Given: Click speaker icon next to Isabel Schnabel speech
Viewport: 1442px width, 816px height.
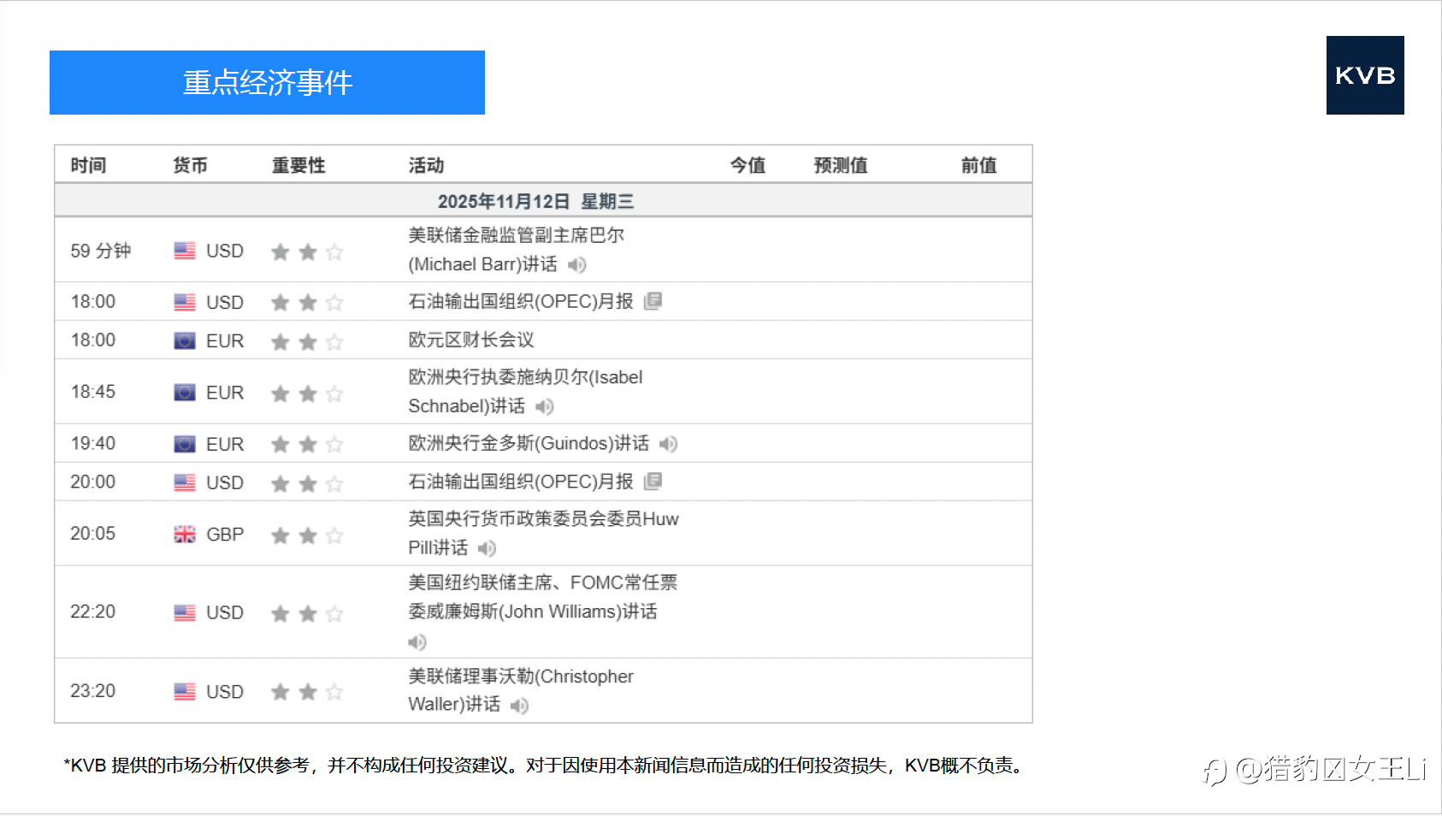Looking at the screenshot, I should 545,406.
